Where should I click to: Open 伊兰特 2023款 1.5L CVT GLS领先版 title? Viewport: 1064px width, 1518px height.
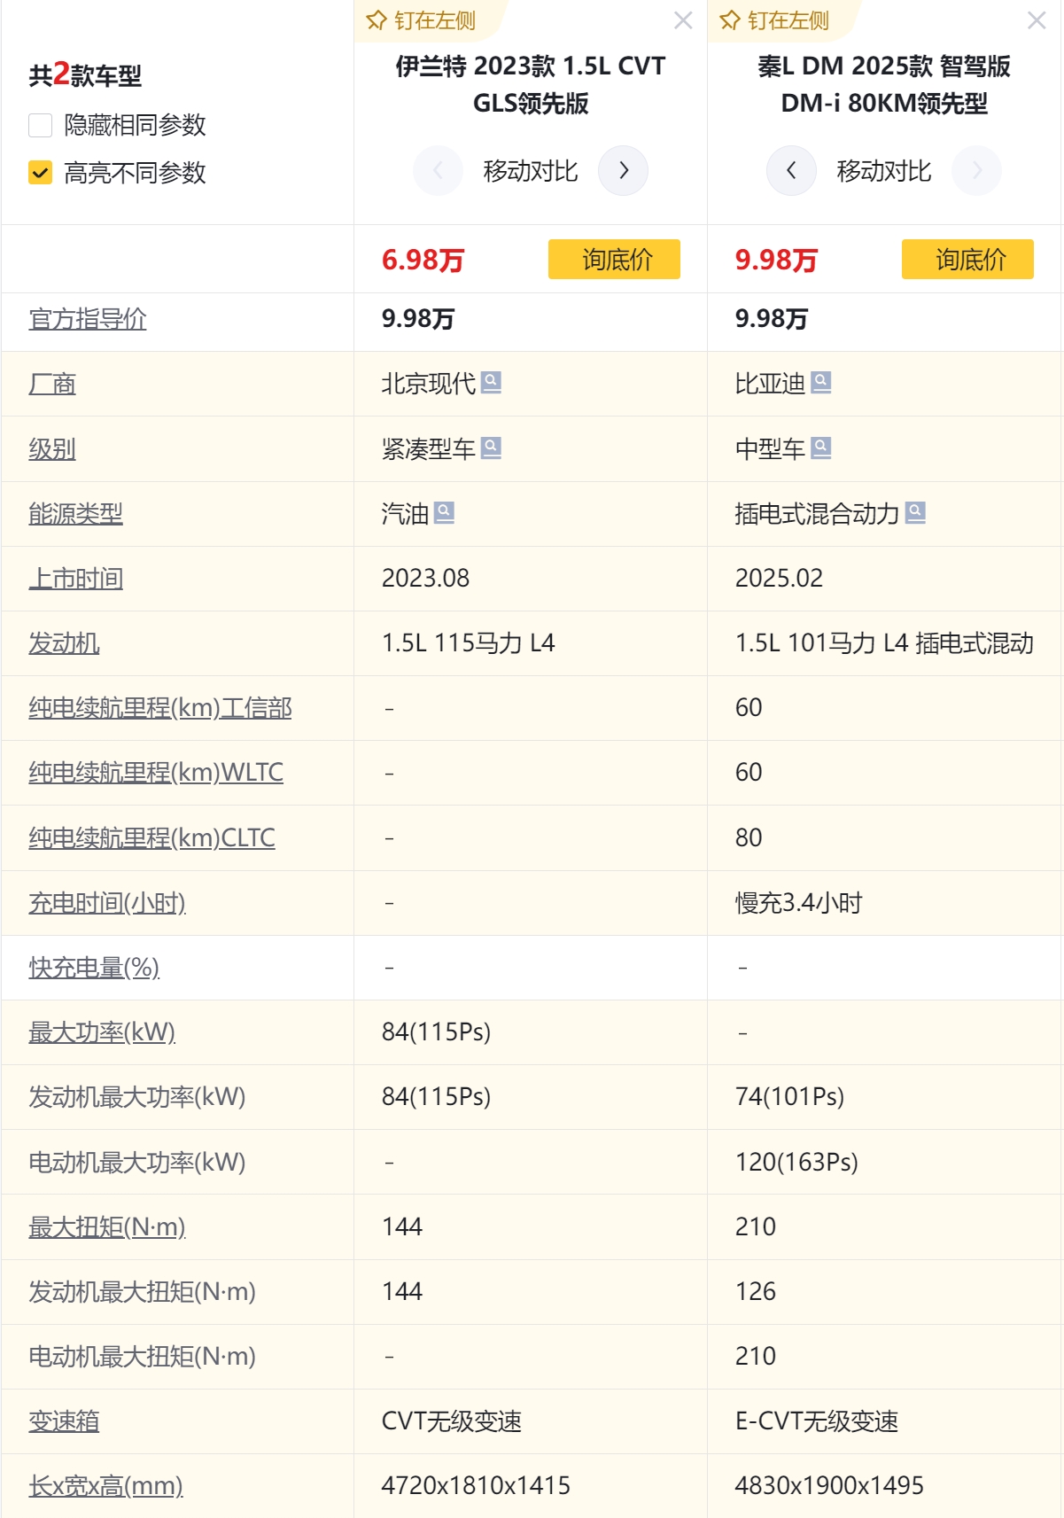click(531, 84)
